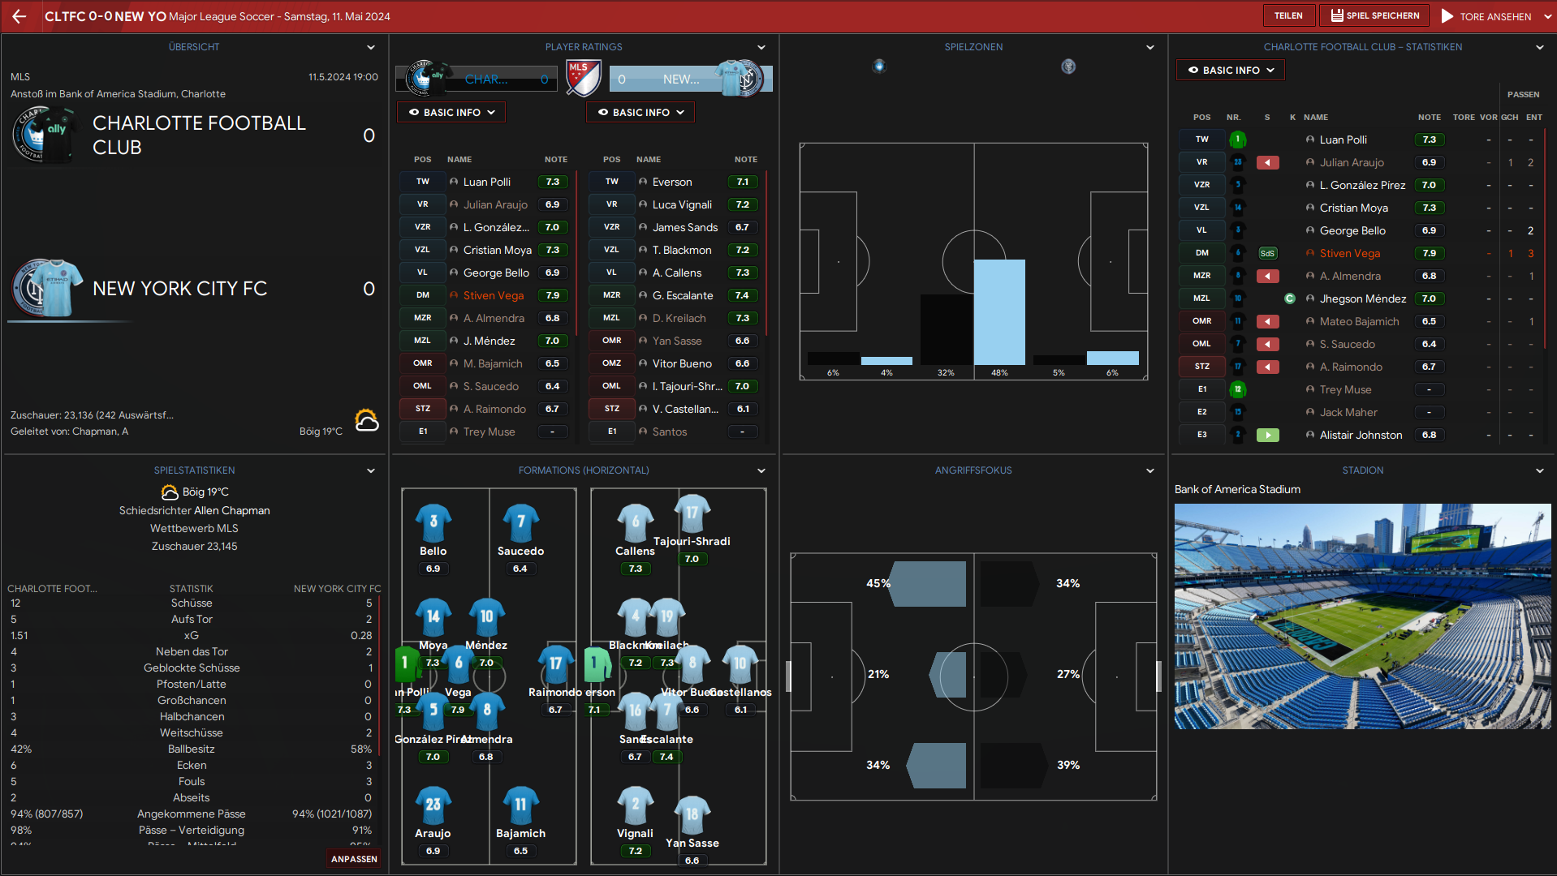The height and width of the screenshot is (876, 1557).
Task: Click Yan Sasse's number 18 shirt in formation
Action: 692,814
